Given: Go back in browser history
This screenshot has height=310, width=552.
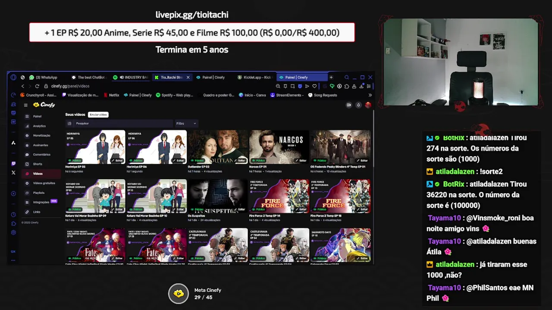Looking at the screenshot, I should [x=23, y=86].
